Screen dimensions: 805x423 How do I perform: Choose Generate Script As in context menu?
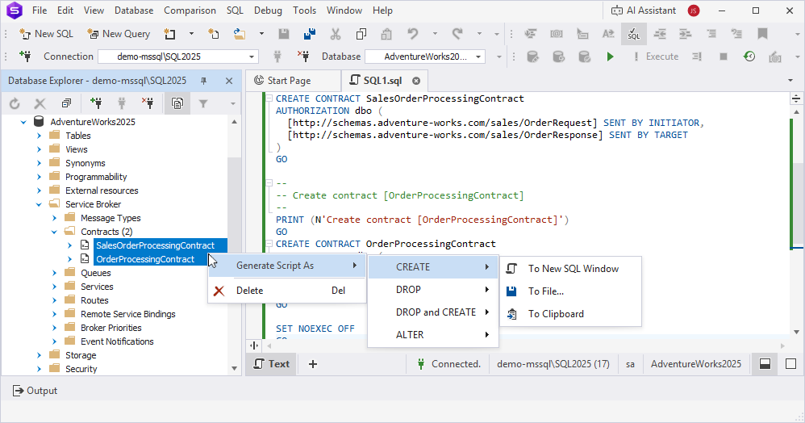(x=286, y=266)
